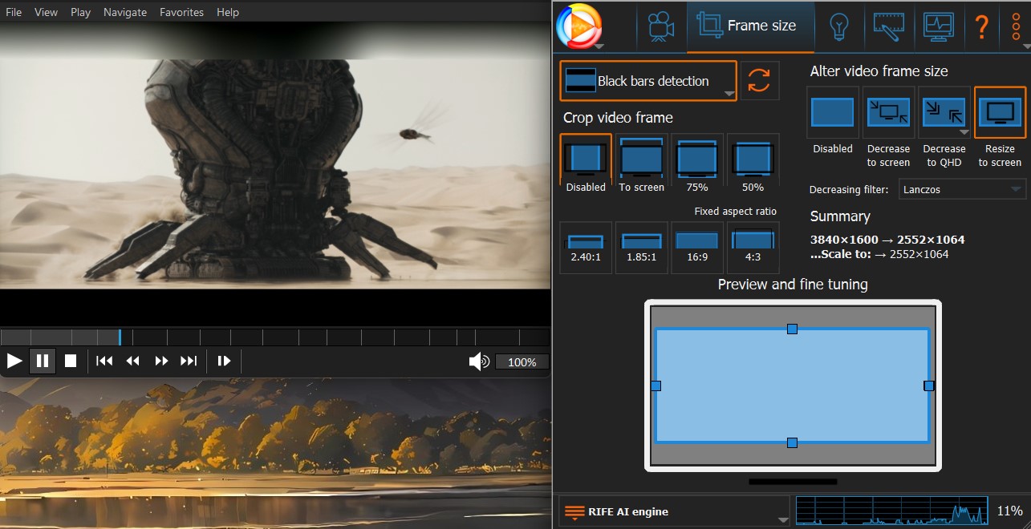Click the top handle in crop preview

pyautogui.click(x=792, y=329)
